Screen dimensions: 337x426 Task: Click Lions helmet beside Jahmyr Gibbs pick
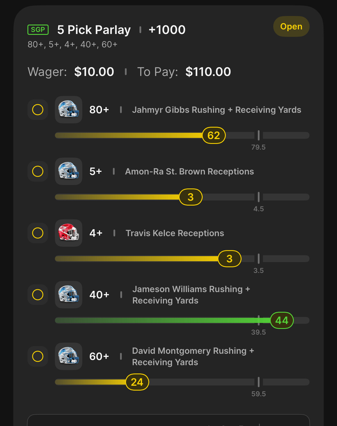pyautogui.click(x=69, y=110)
